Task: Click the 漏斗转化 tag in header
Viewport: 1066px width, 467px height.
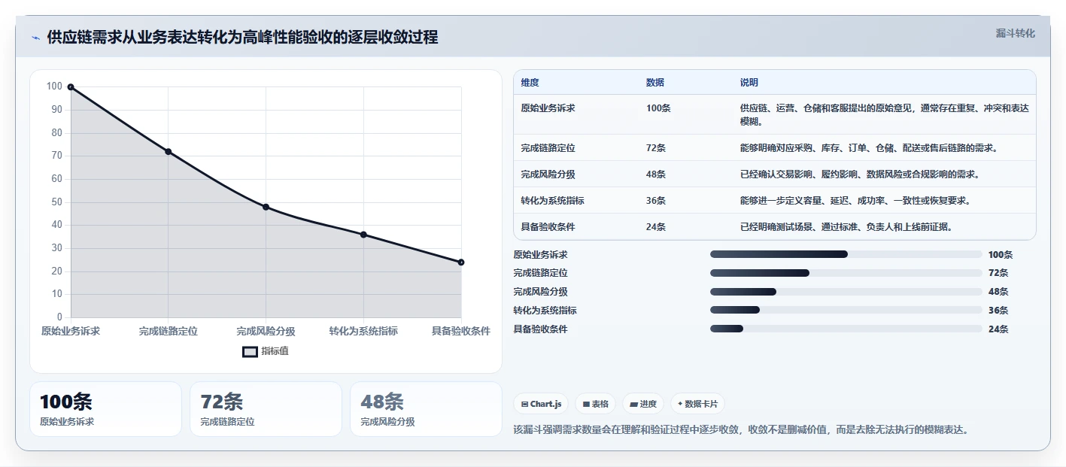Action: click(x=1015, y=33)
